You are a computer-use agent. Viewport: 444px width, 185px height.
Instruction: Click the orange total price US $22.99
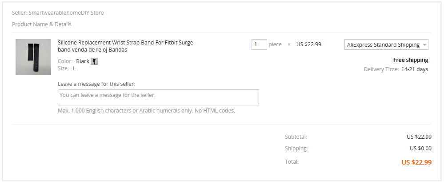tap(416, 162)
